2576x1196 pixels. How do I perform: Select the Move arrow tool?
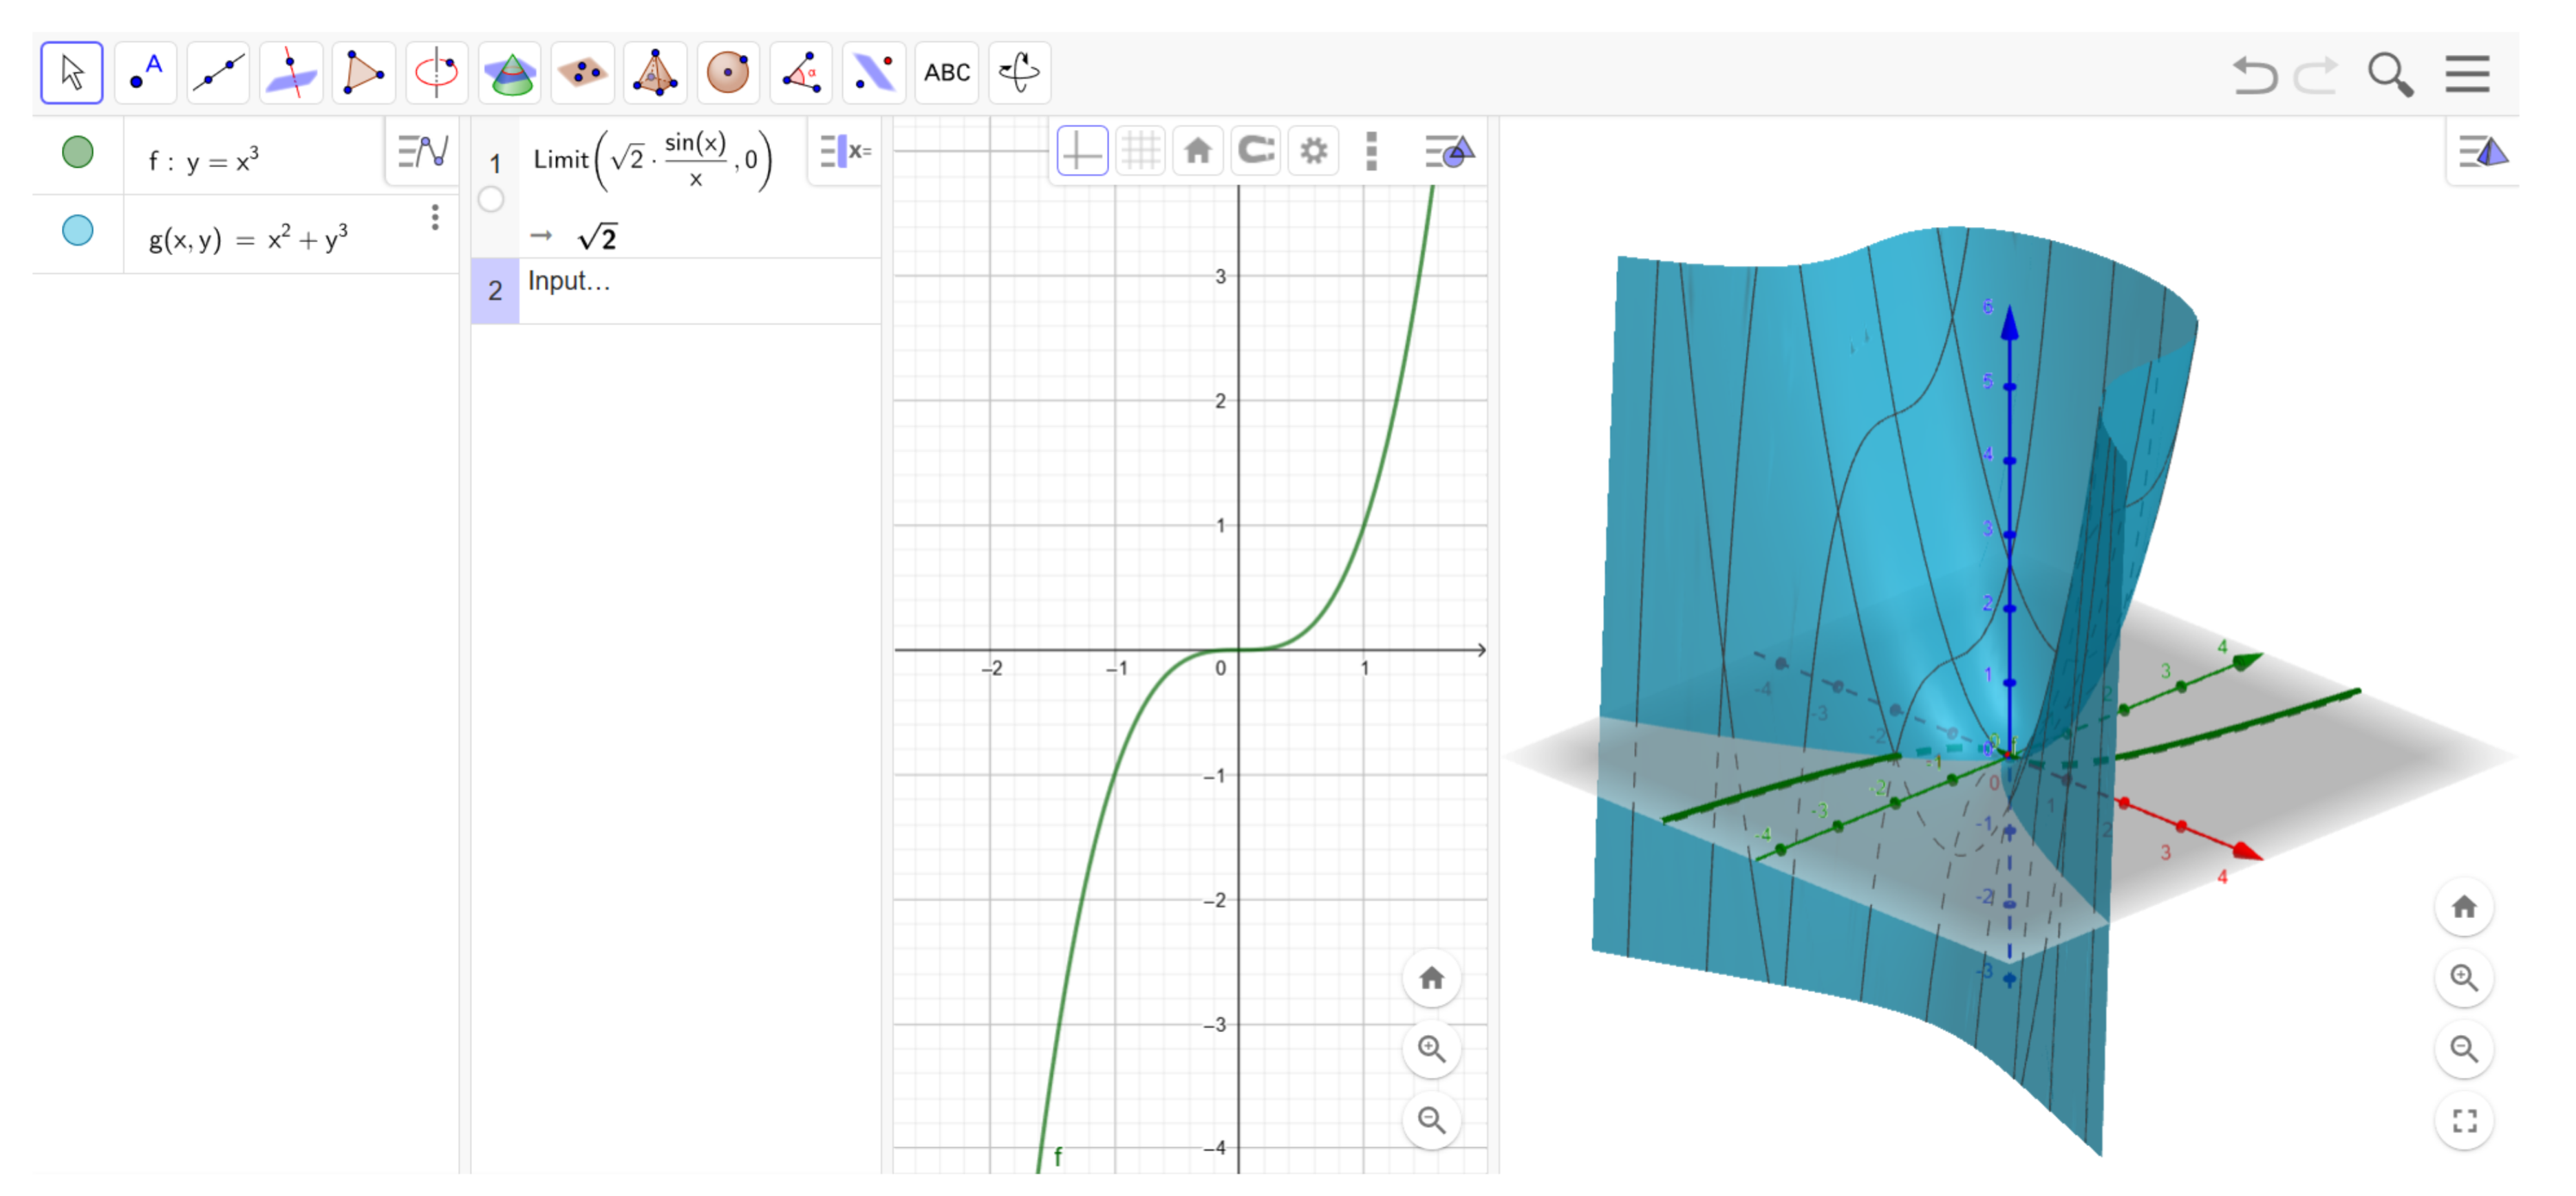pyautogui.click(x=71, y=72)
